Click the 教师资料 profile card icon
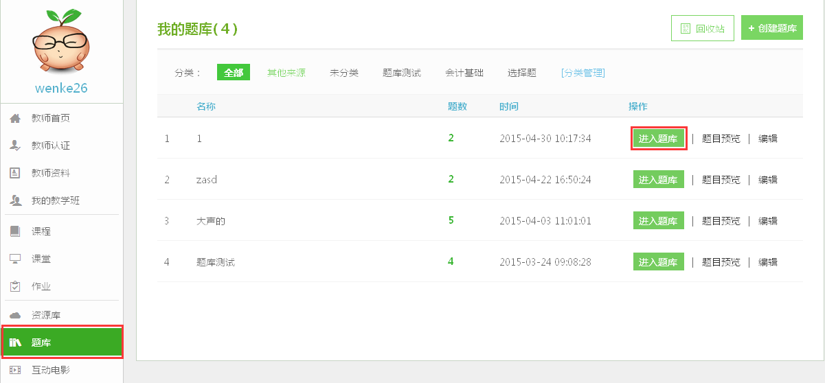 [x=15, y=173]
